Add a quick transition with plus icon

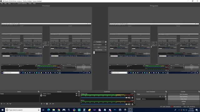(x=106, y=45)
